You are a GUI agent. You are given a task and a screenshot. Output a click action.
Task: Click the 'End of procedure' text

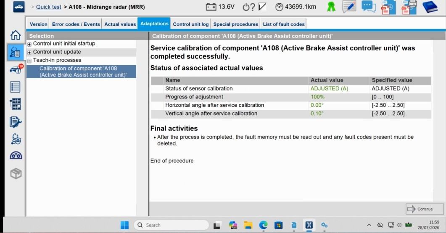click(172, 161)
